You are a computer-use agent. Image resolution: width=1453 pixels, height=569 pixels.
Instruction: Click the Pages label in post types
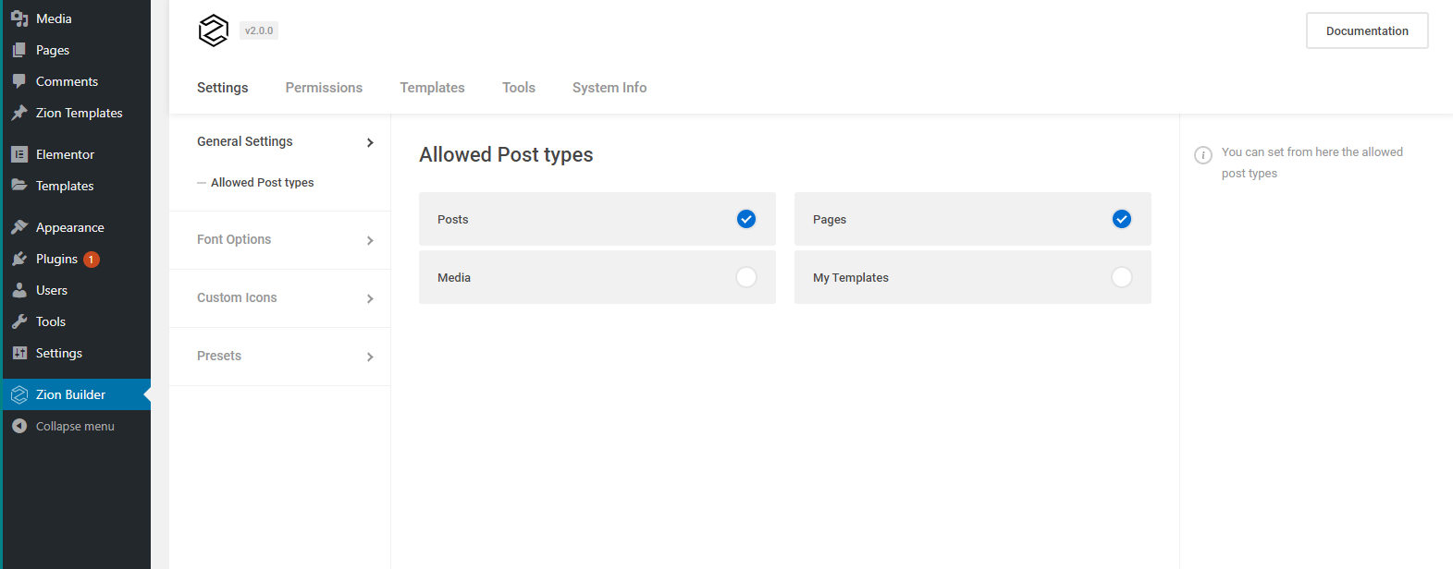point(830,220)
